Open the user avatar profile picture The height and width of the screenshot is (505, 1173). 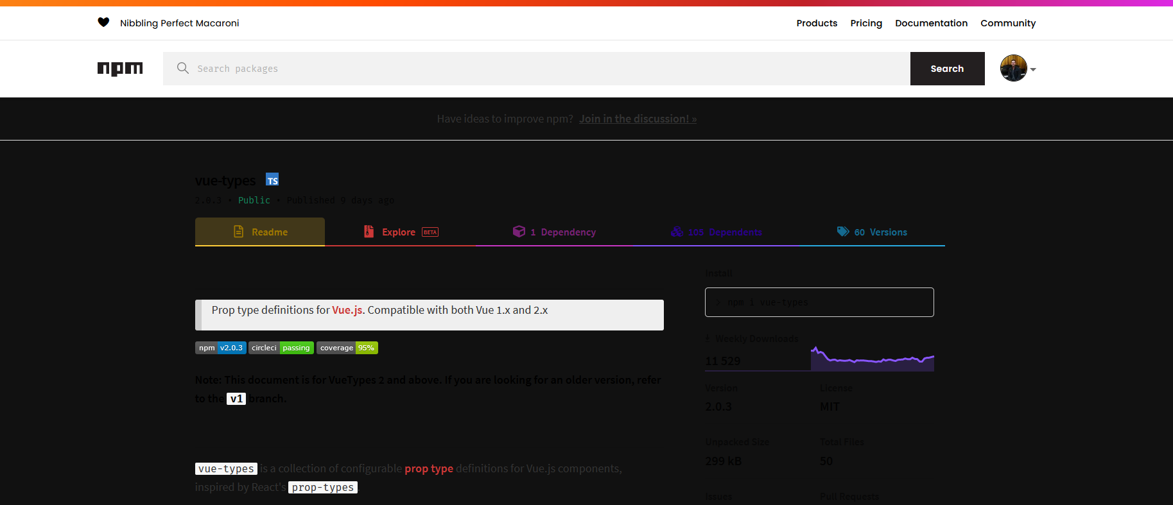tap(1014, 68)
